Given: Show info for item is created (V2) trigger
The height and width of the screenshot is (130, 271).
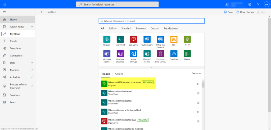Looking at the screenshot, I should click(x=198, y=121).
